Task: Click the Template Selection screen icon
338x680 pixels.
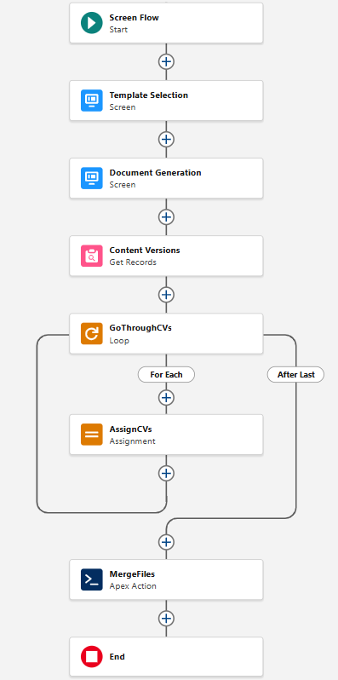Action: click(x=91, y=101)
